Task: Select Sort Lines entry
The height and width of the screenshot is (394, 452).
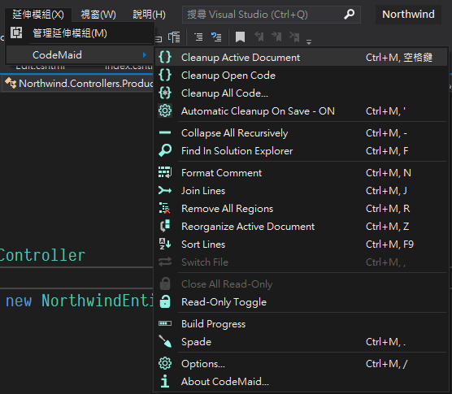Action: [x=301, y=244]
